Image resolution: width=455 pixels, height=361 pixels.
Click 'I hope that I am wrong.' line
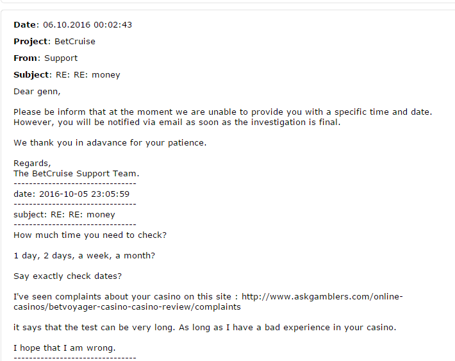pyautogui.click(x=65, y=348)
